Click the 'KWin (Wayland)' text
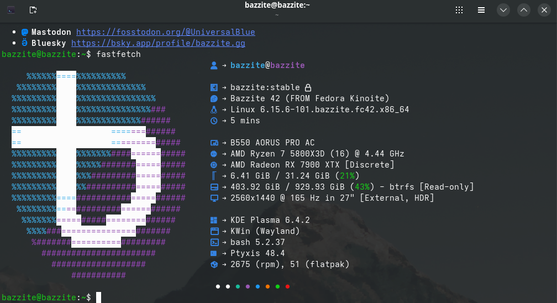This screenshot has height=303, width=557. 265,231
